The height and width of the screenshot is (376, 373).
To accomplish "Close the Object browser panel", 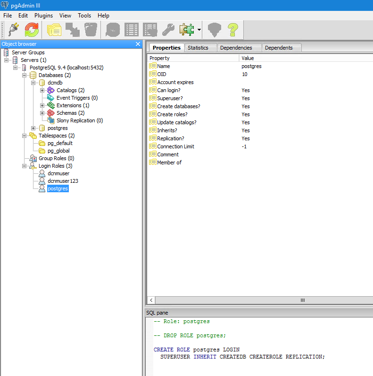I will [x=138, y=44].
